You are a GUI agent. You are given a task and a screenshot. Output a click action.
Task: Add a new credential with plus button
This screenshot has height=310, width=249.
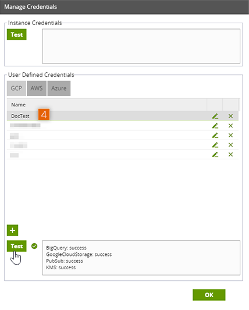coord(12,230)
